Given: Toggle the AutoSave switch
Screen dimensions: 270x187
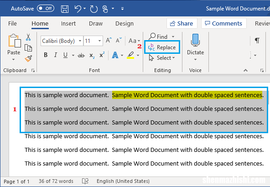Looking at the screenshot, I should pos(46,8).
